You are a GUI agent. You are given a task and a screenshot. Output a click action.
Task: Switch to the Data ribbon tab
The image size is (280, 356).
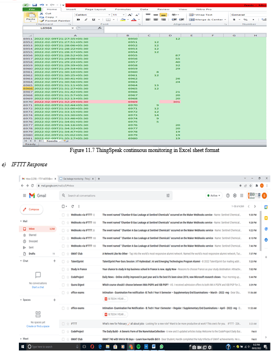click(x=144, y=9)
